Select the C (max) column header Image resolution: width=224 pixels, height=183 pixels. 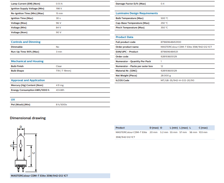tap(203, 128)
